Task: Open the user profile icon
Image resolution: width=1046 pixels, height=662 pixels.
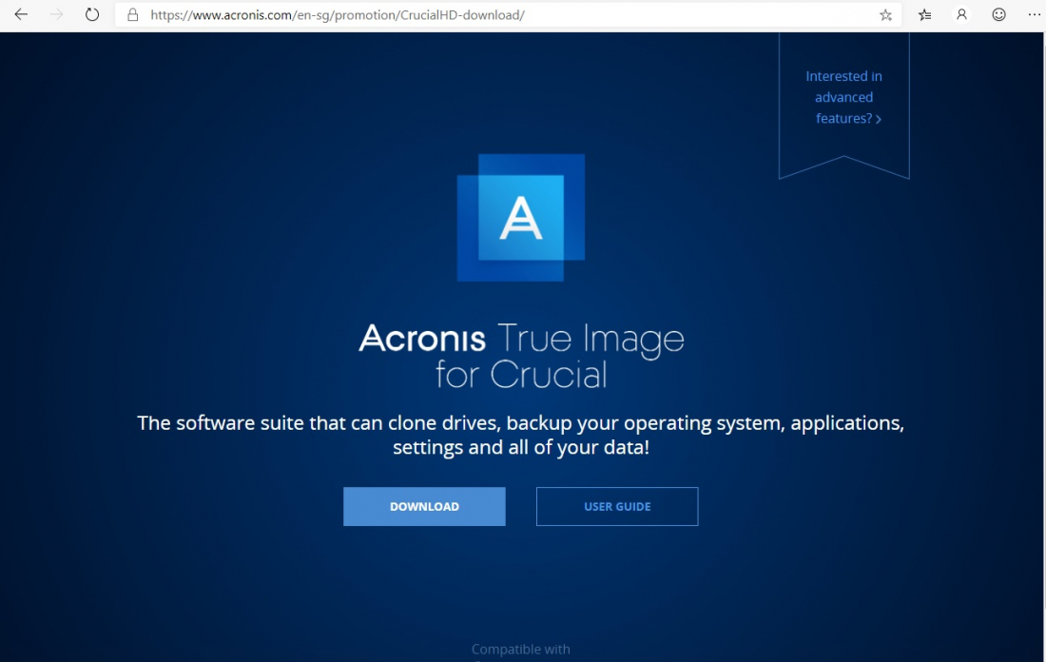Action: pyautogui.click(x=961, y=14)
